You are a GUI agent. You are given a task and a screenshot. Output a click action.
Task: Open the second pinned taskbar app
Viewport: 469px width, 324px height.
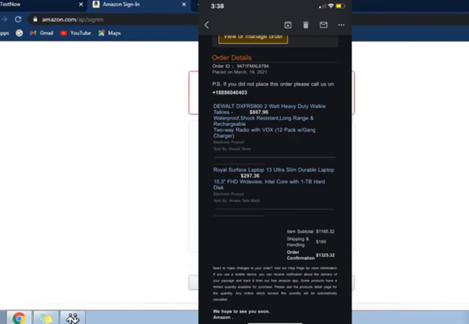(x=45, y=318)
